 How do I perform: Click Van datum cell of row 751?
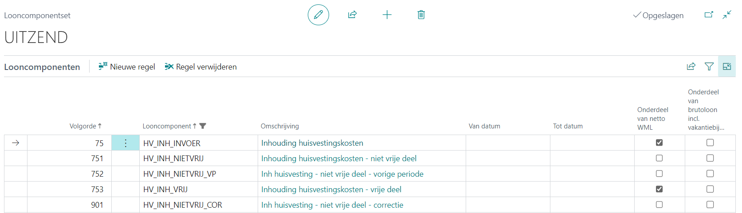507,159
